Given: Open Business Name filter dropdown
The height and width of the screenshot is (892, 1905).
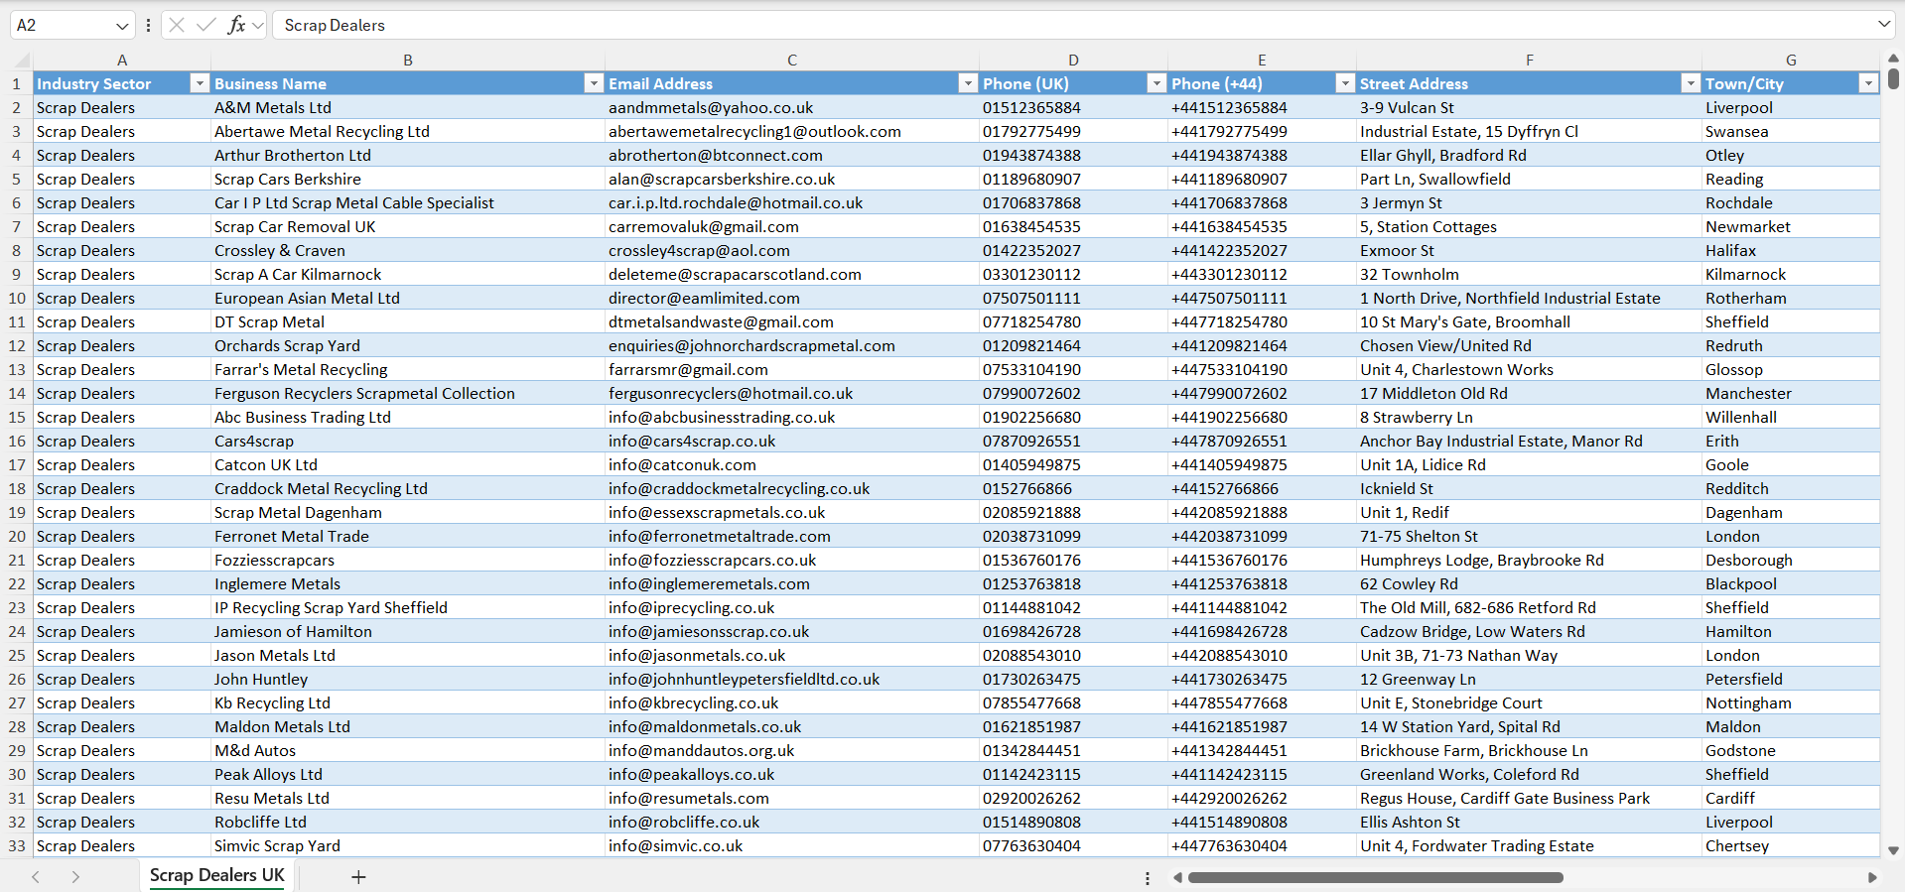Looking at the screenshot, I should 594,83.
